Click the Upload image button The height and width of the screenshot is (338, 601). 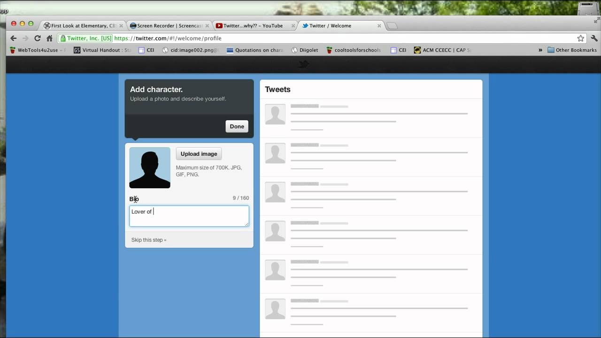coord(199,154)
